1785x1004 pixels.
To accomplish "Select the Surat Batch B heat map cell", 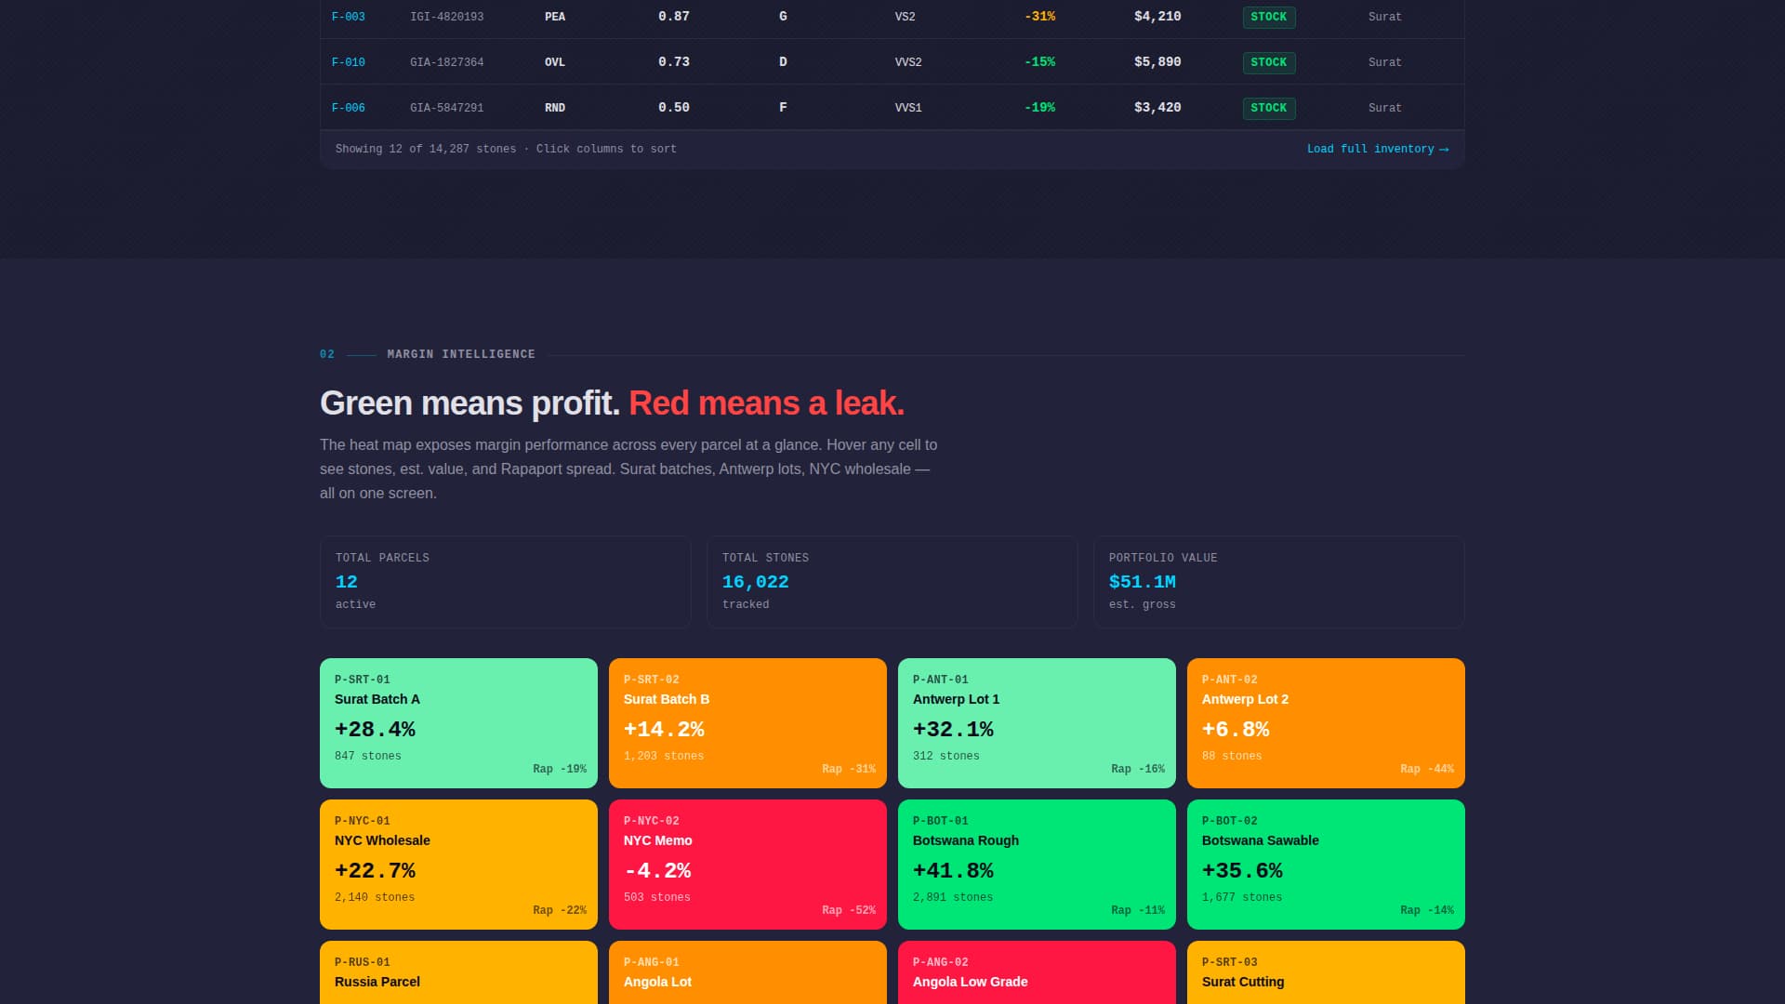I will (747, 723).
